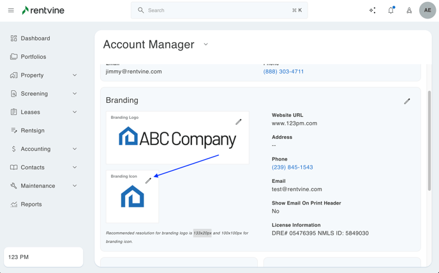The image size is (439, 273).
Task: Open the AE user avatar menu
Action: pyautogui.click(x=428, y=10)
